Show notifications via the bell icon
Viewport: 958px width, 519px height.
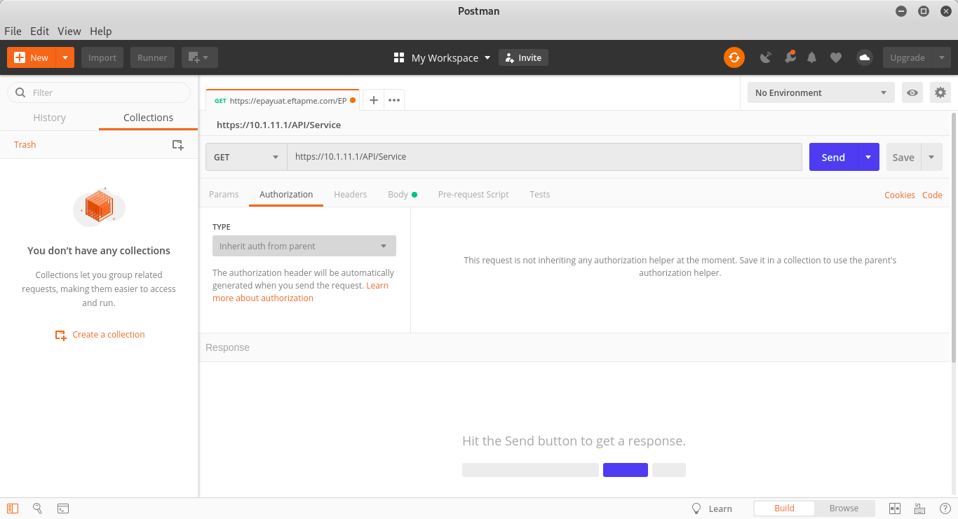tap(812, 57)
